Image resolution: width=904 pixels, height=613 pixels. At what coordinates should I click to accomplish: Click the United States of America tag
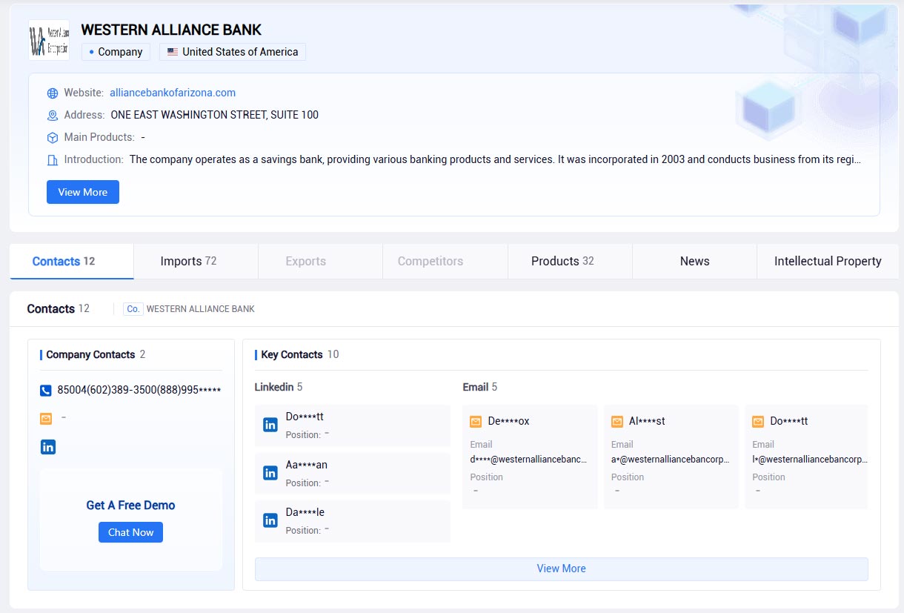point(233,52)
